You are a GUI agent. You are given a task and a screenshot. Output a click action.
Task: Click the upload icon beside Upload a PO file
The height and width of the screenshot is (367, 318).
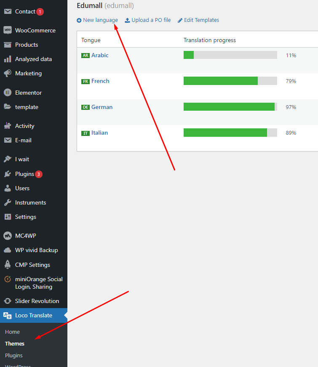[127, 20]
